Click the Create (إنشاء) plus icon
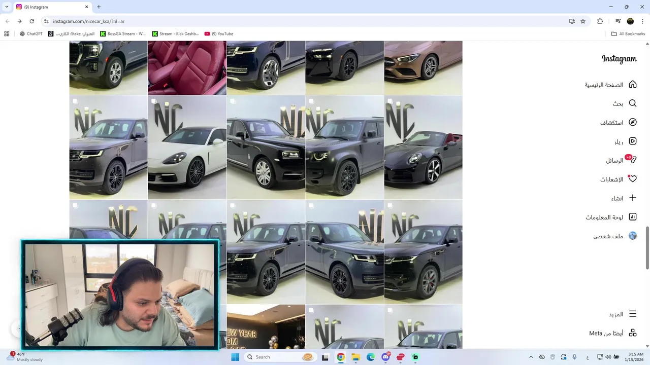650x365 pixels. [x=632, y=198]
